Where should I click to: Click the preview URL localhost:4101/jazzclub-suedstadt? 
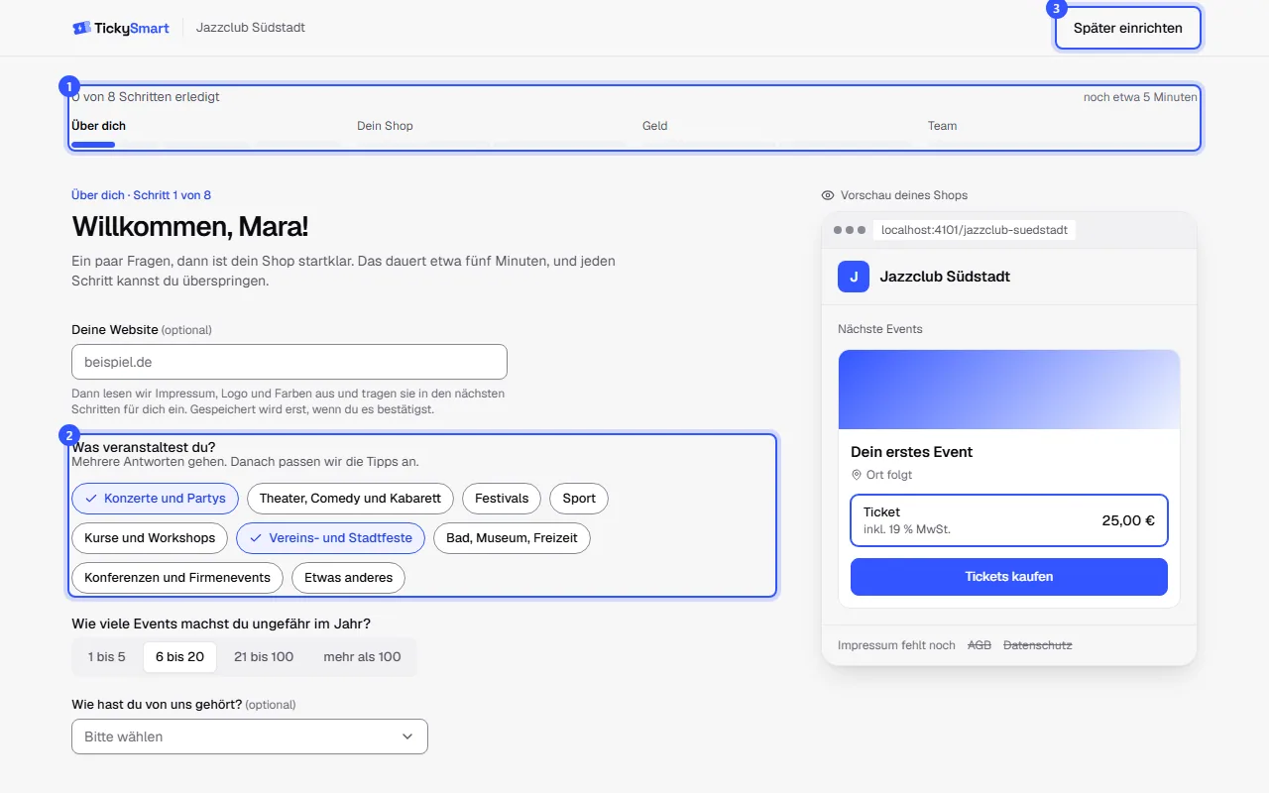pos(975,230)
